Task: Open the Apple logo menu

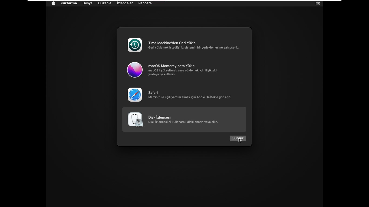Action: click(x=53, y=3)
